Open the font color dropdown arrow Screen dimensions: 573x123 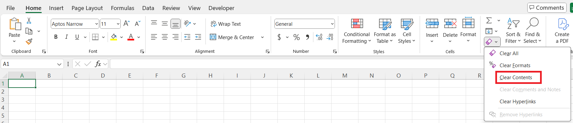coord(139,37)
